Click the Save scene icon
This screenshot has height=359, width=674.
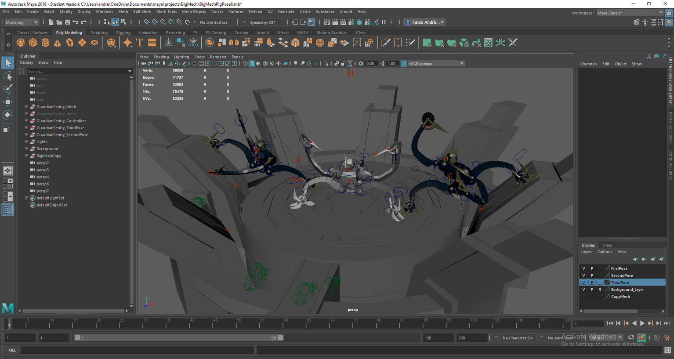click(x=67, y=22)
